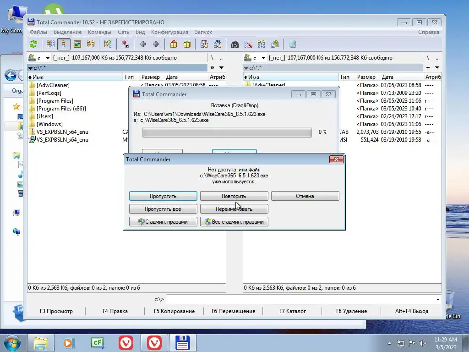Open the Команды menu
This screenshot has height=352, width=469.
99,32
